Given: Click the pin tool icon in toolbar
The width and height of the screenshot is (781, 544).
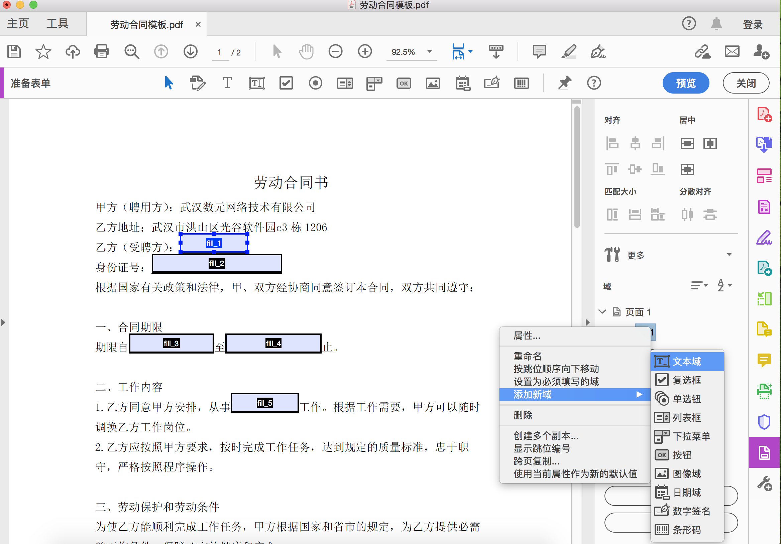Looking at the screenshot, I should (564, 83).
